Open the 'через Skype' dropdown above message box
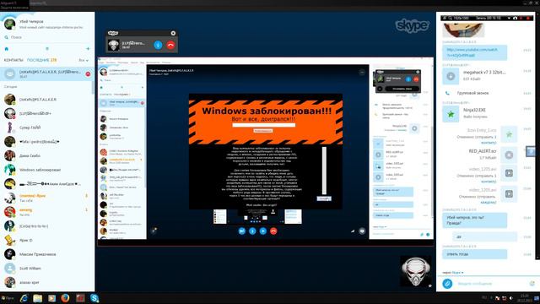This screenshot has width=540, height=304. click(x=453, y=273)
